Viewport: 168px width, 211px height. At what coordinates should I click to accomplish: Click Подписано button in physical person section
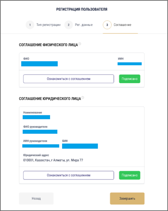[130, 79]
